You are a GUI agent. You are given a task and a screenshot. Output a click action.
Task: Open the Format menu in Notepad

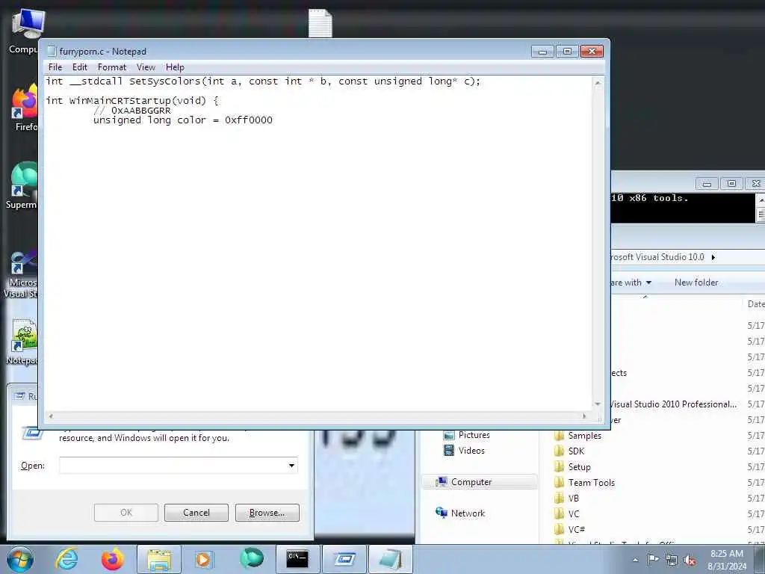coord(112,67)
